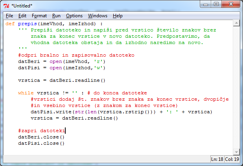Open the Options menu
Viewport: 243px width, 166px height.
(x=74, y=16)
